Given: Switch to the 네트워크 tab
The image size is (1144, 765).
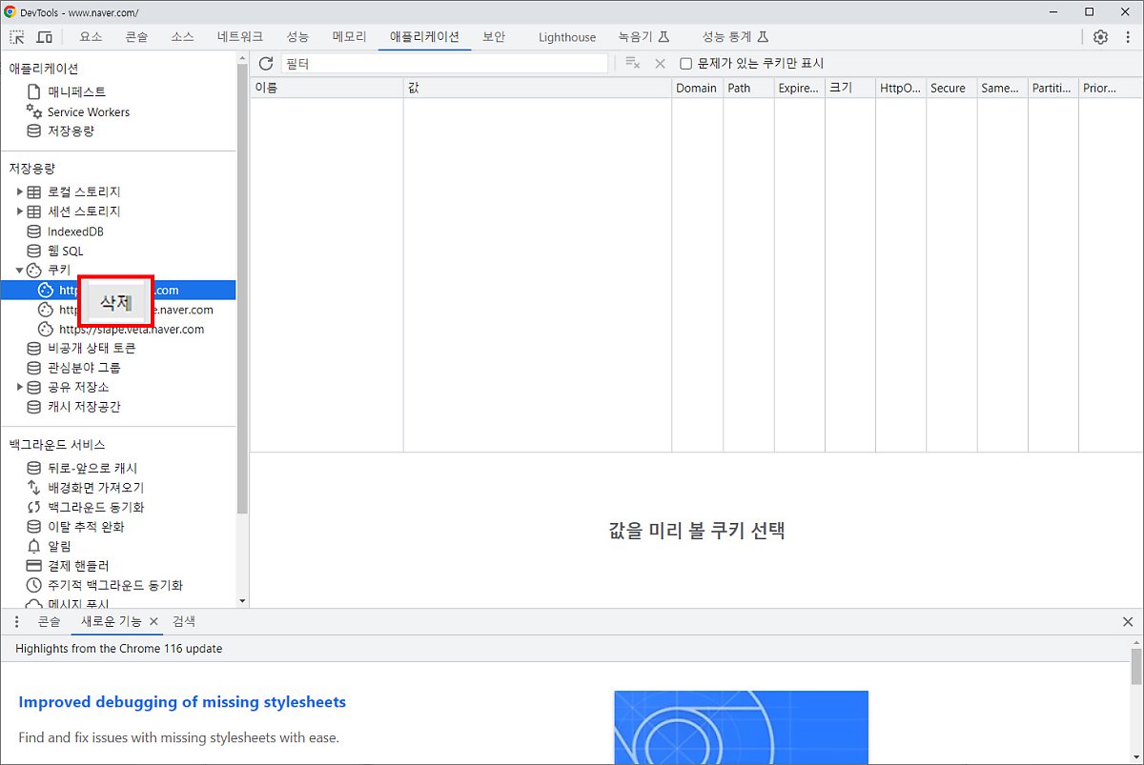Looking at the screenshot, I should (x=239, y=37).
